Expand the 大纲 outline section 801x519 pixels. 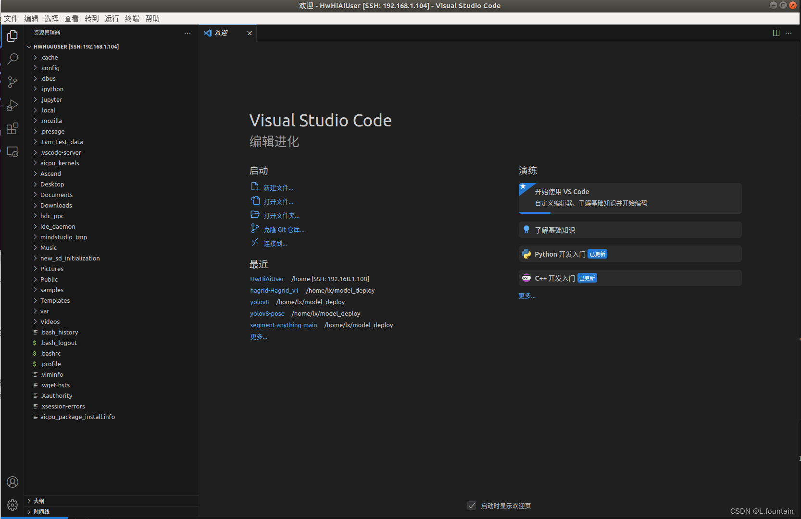click(29, 501)
